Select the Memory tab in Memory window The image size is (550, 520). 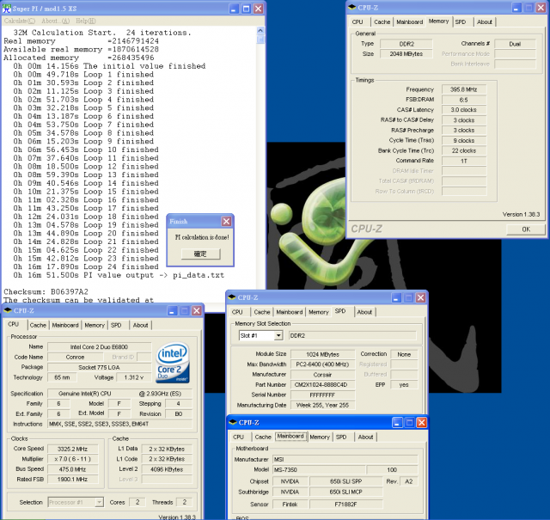click(x=438, y=21)
